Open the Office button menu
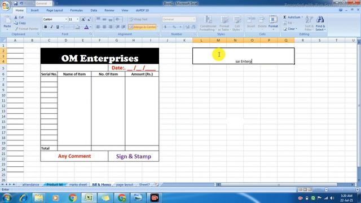 tap(6, 6)
